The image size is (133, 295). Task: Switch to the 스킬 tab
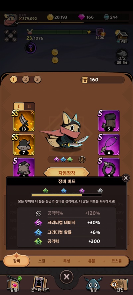click(42, 261)
